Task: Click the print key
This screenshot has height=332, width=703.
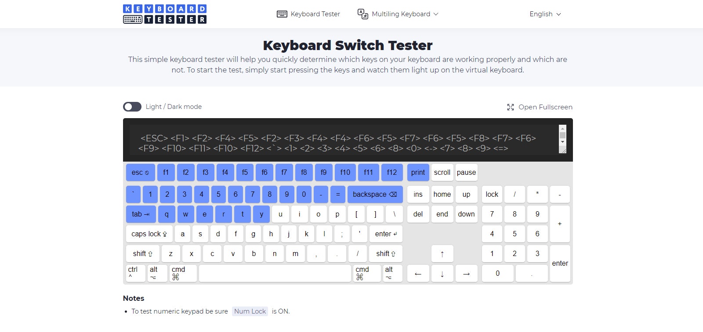Action: tap(418, 173)
